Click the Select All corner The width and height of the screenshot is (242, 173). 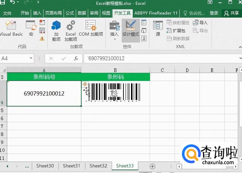(x=4, y=70)
